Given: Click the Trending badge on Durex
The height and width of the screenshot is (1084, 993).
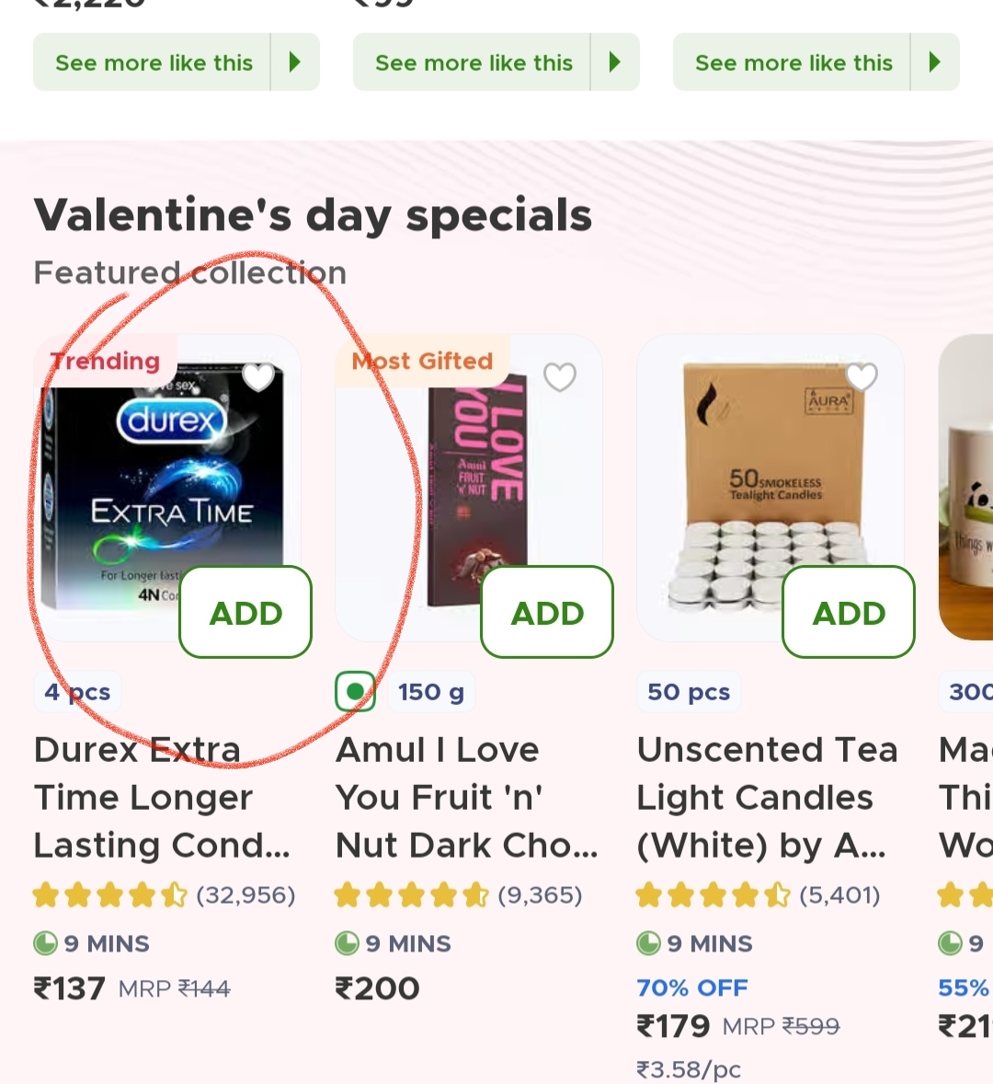Looking at the screenshot, I should tap(106, 361).
